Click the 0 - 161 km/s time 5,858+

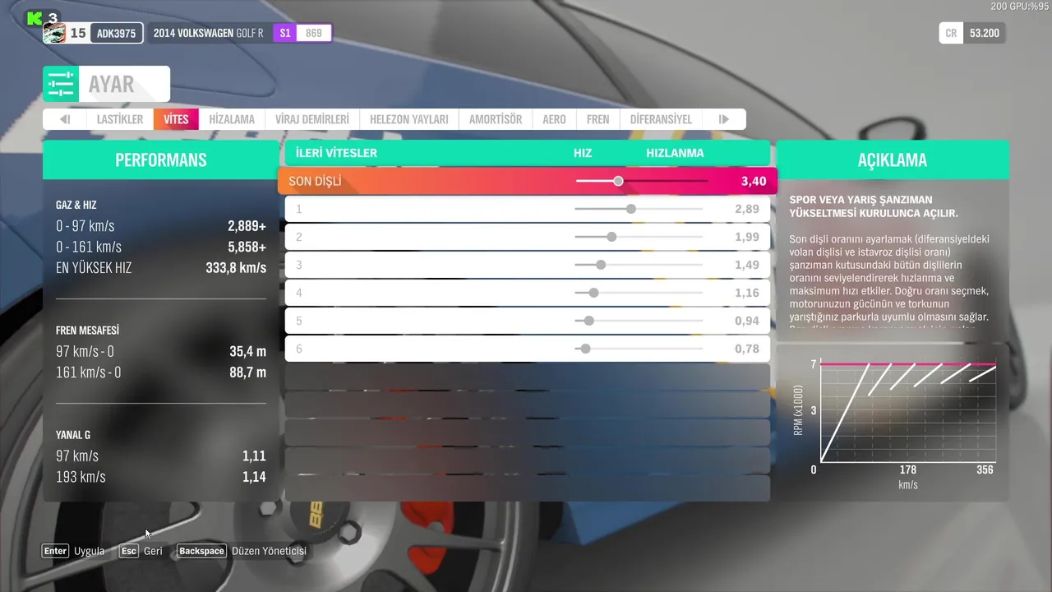247,247
